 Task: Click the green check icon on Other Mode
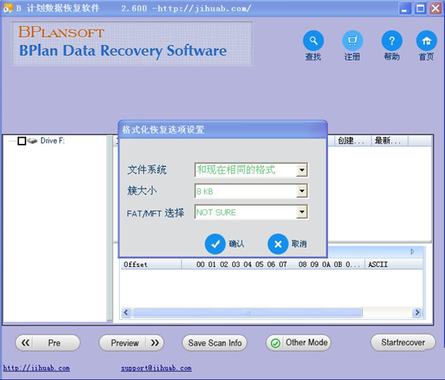pos(275,343)
